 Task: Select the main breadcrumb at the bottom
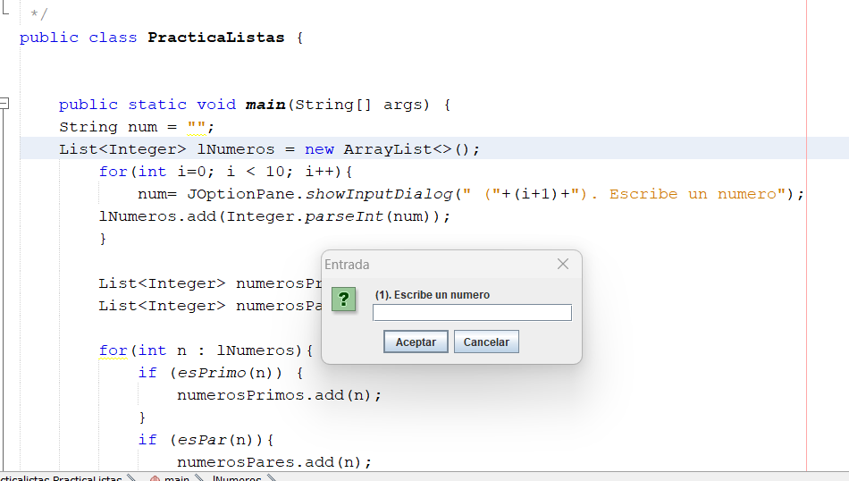pos(176,478)
